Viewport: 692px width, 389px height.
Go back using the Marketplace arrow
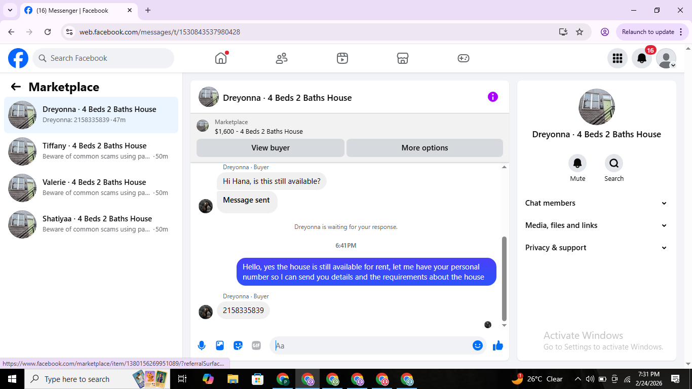tap(16, 87)
